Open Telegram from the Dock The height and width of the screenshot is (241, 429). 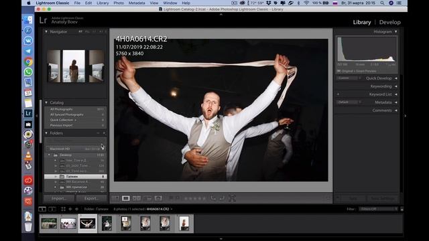tap(28, 52)
